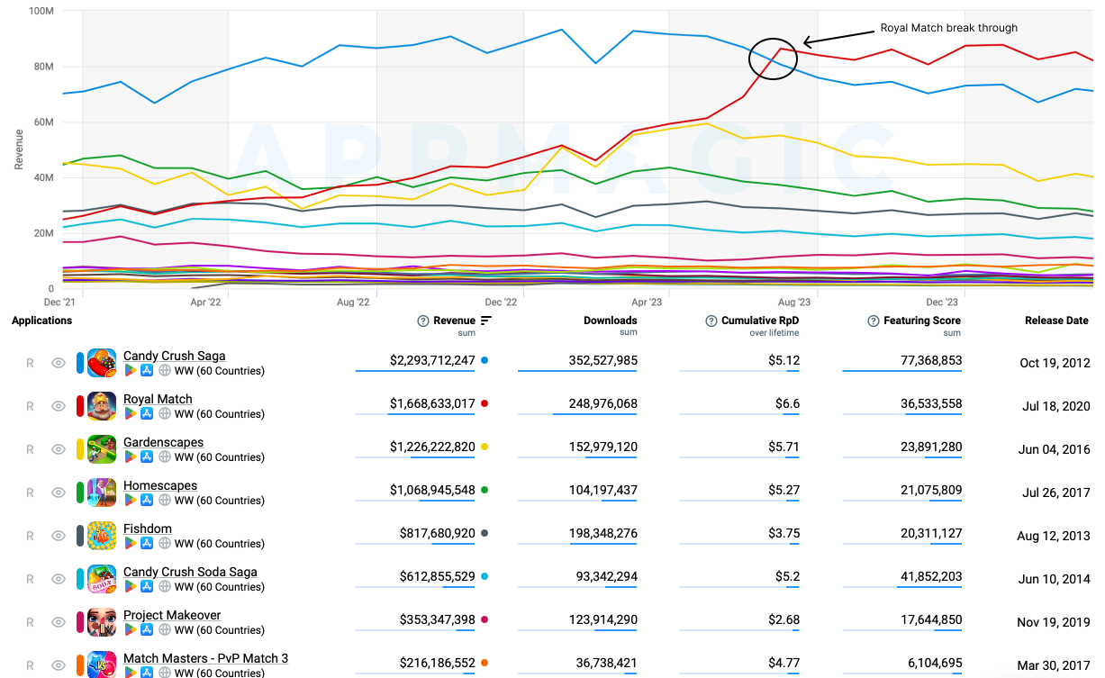Screen dimensions: 1105x678
Task: Click the yellow Gardenscapes color swatch
Action: (x=80, y=449)
